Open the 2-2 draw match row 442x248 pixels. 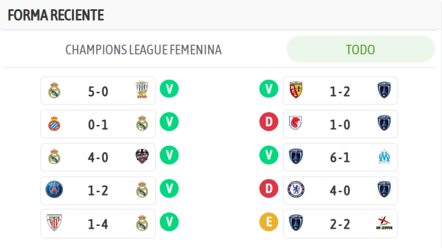point(340,224)
